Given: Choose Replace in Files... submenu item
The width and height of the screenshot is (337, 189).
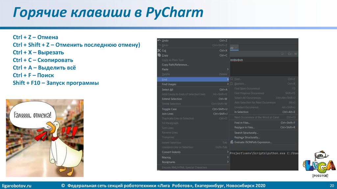Looking at the screenshot, I should (x=264, y=127).
